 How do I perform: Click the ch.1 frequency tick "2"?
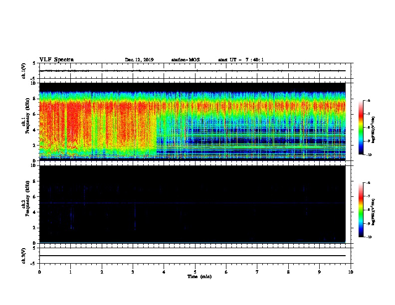coord(34,146)
